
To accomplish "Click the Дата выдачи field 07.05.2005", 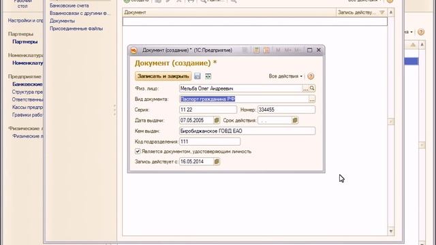I will (x=196, y=120).
